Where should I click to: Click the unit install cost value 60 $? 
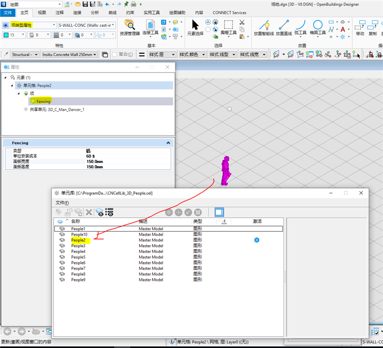click(x=90, y=156)
